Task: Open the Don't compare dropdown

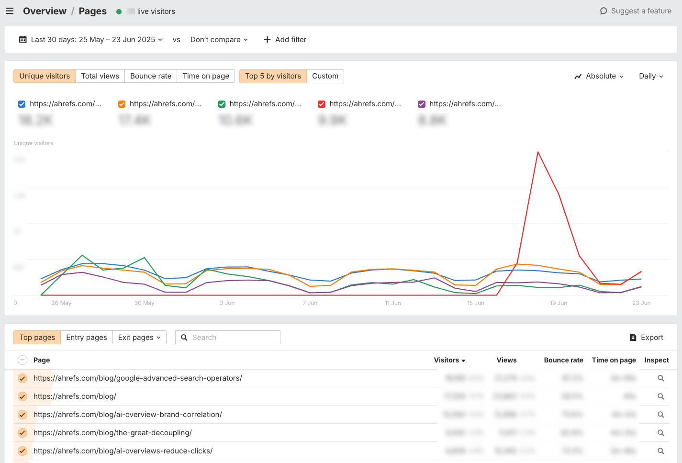Action: click(x=218, y=39)
